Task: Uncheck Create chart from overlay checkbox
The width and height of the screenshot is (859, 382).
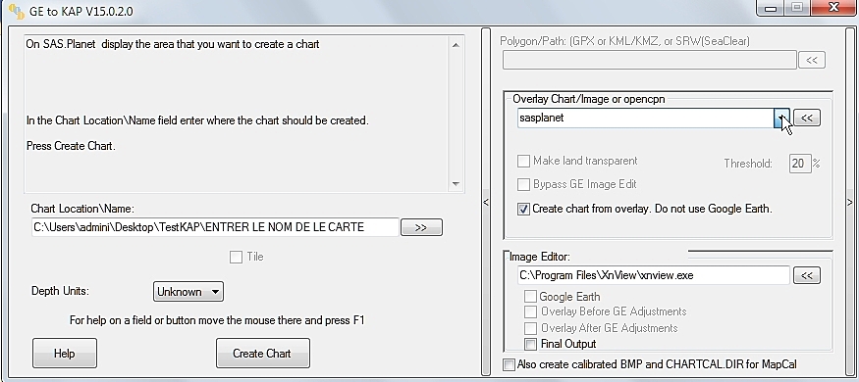Action: click(x=523, y=209)
